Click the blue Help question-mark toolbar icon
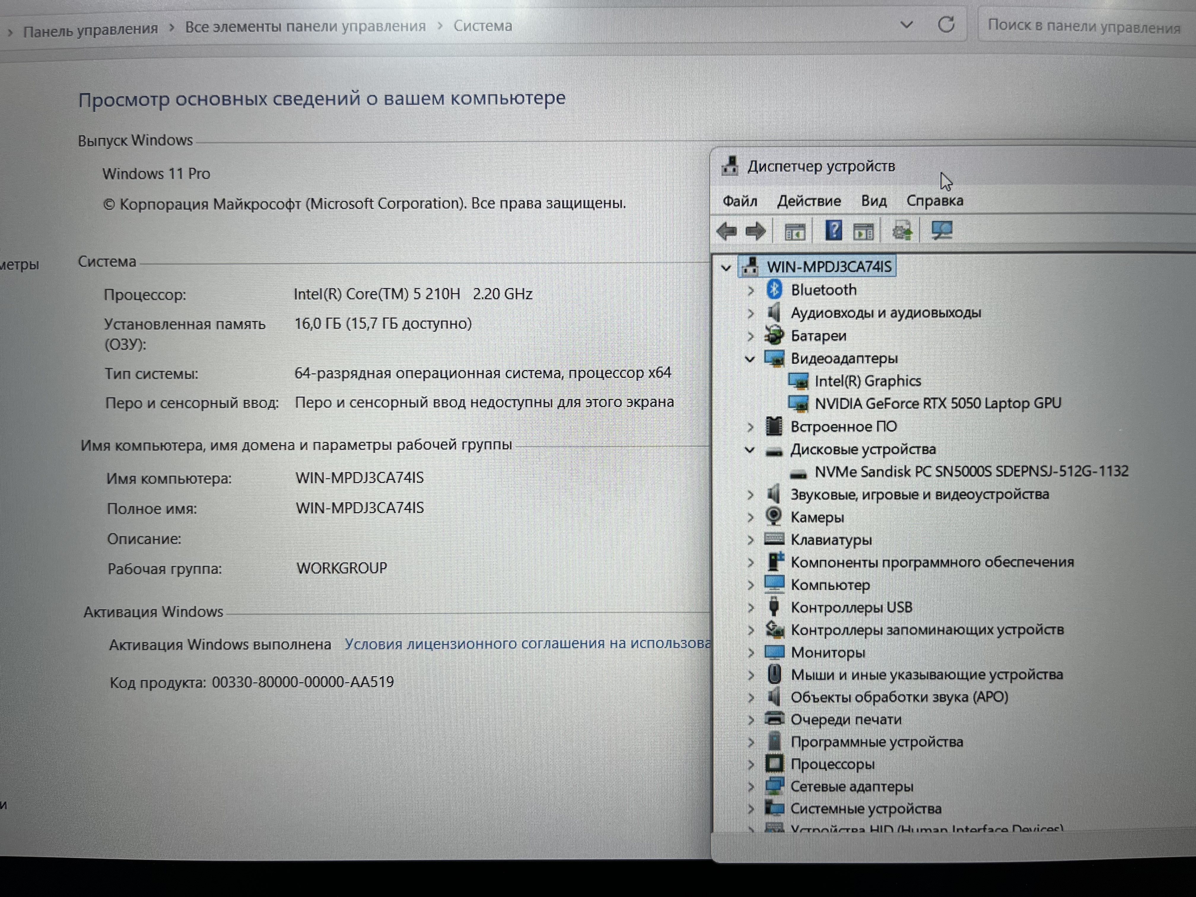Viewport: 1196px width, 897px height. [833, 231]
